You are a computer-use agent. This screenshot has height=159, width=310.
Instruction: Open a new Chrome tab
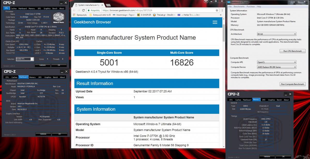coord(108,5)
